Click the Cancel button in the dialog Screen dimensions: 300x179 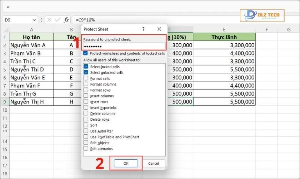[154, 163]
